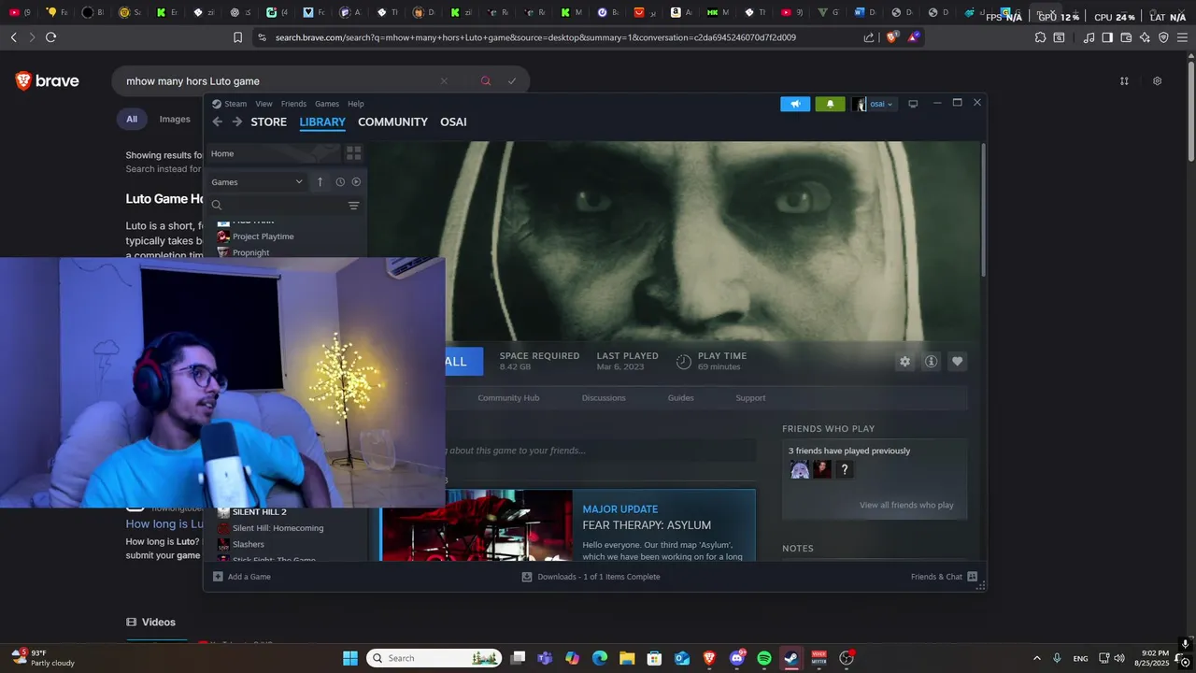Image resolution: width=1196 pixels, height=673 pixels.
Task: Toggle Brave sidebar panel icon
Action: (1107, 37)
